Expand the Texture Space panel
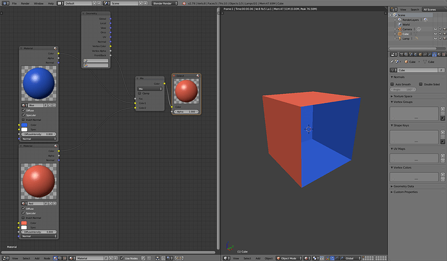The image size is (447, 261). tap(402, 96)
